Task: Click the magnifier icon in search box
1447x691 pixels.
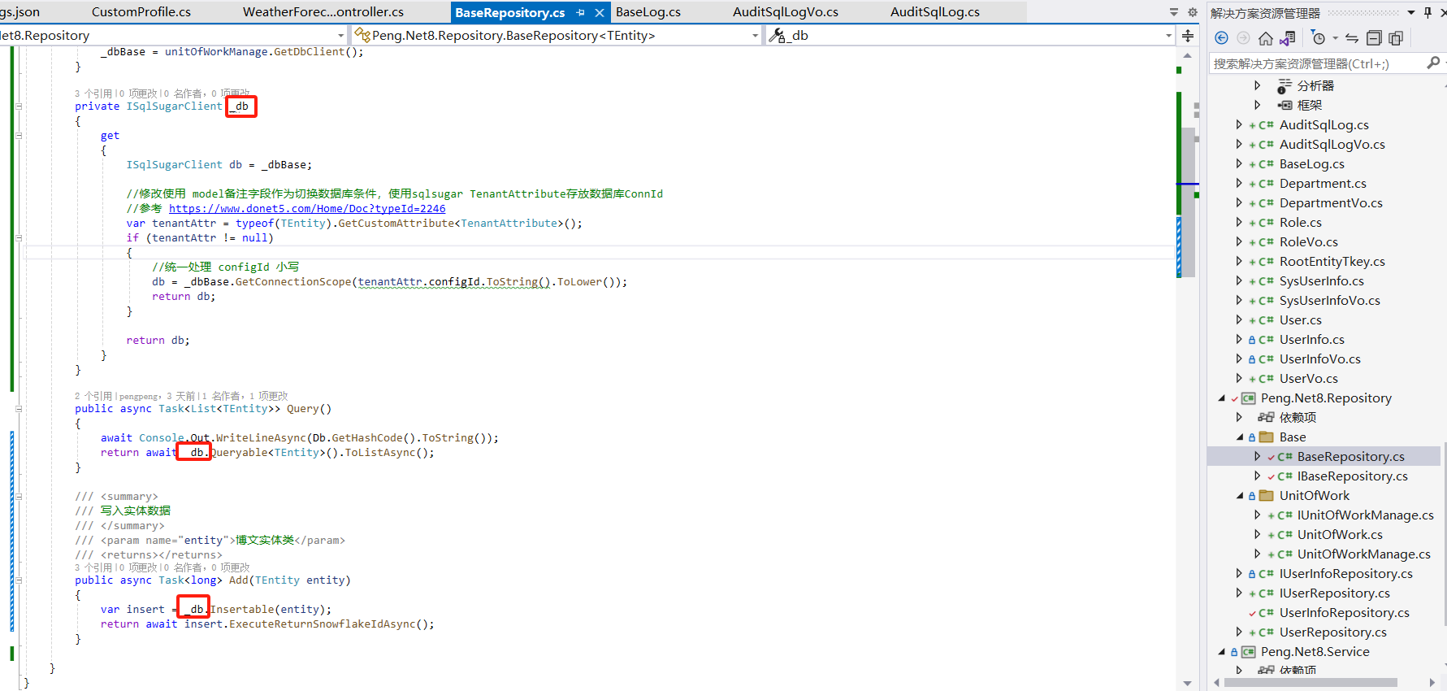Action: pyautogui.click(x=1433, y=63)
